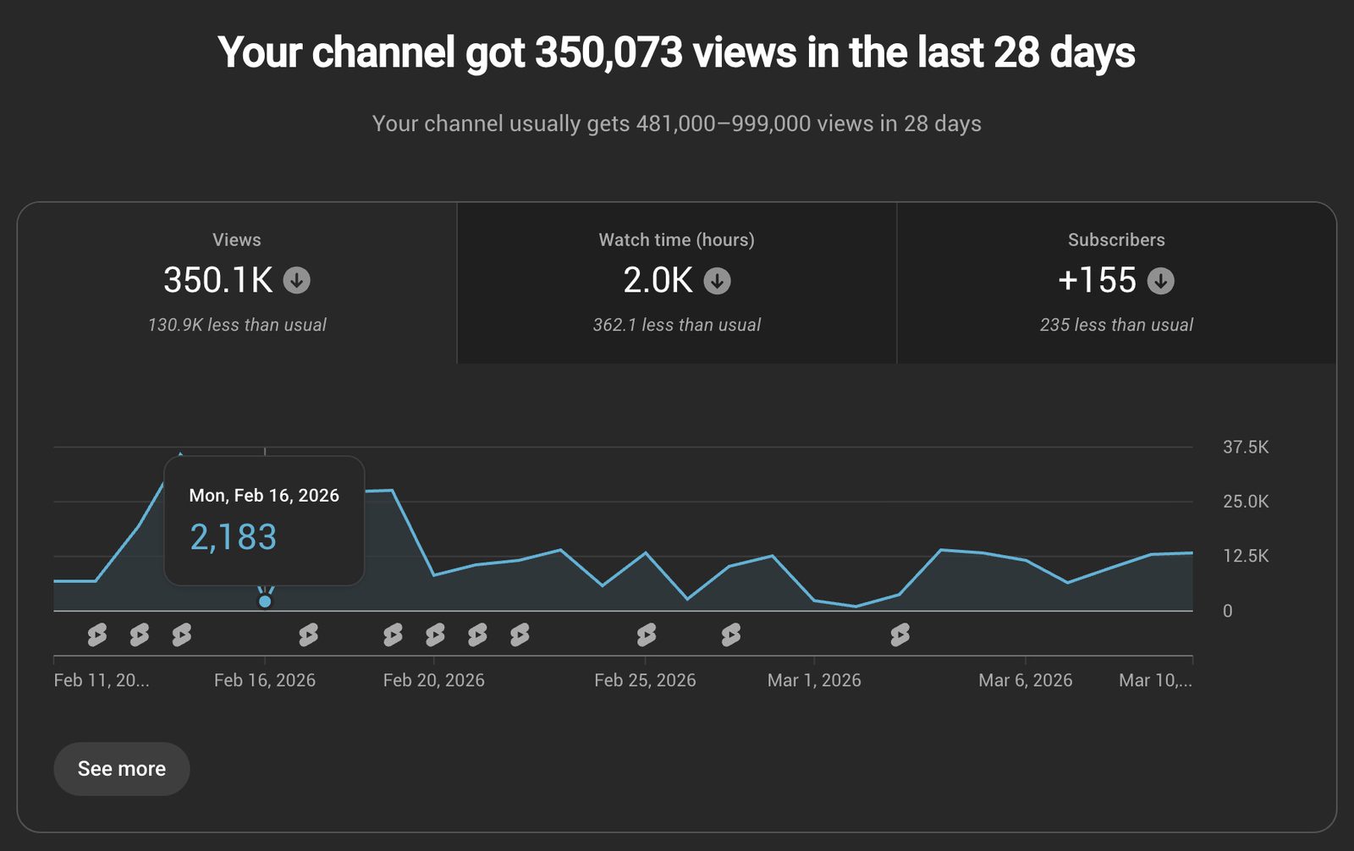Click the 37.5K y-axis label
The image size is (1354, 851).
(1246, 447)
